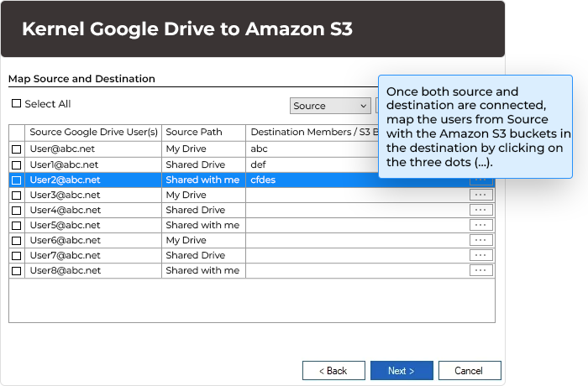The image size is (588, 386).
Task: Tick the Select All checkbox
Action: click(x=16, y=103)
